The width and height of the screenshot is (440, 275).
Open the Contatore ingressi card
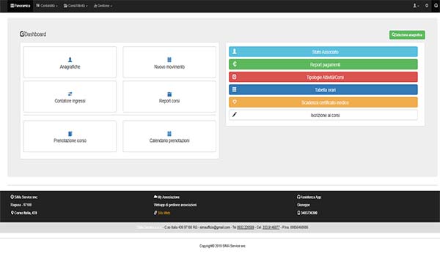point(70,97)
